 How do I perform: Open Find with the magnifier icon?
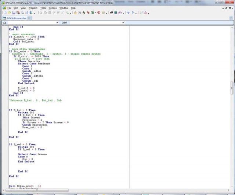point(63,13)
